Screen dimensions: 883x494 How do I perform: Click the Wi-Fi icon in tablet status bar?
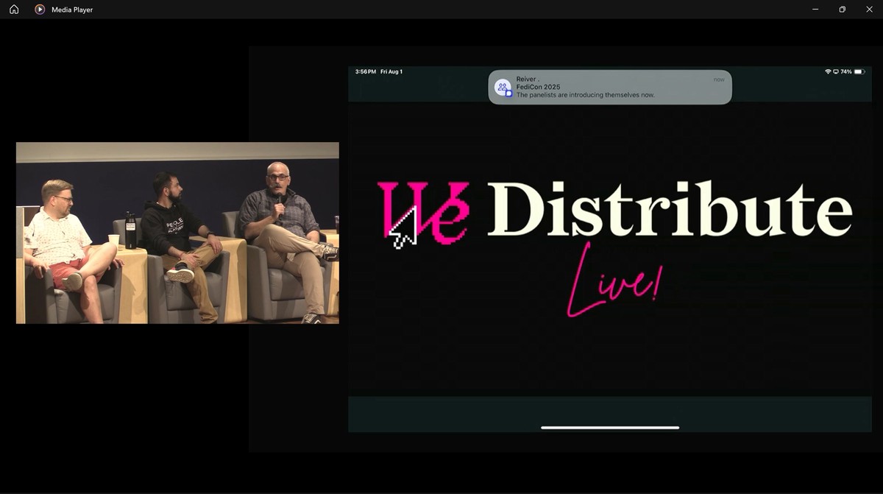pos(828,72)
